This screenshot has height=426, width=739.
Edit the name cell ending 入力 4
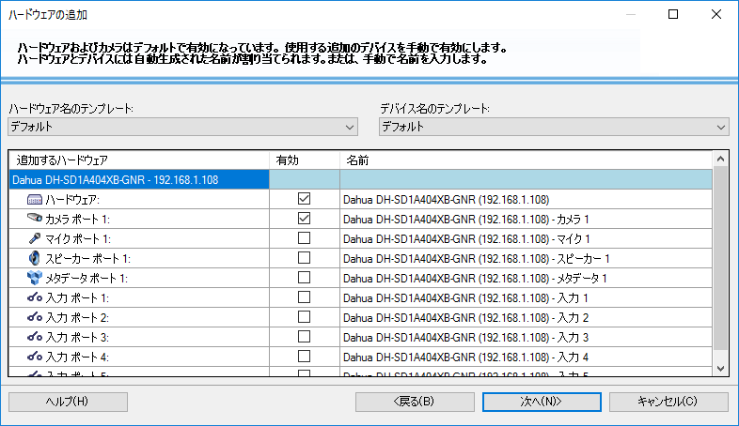click(x=526, y=358)
